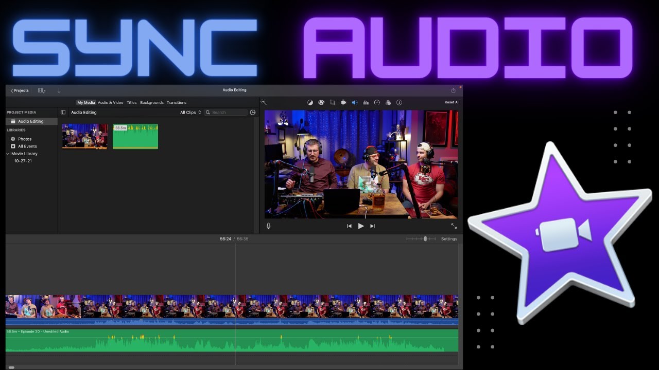Open browser appearance settings gear
The width and height of the screenshot is (659, 370).
(253, 112)
